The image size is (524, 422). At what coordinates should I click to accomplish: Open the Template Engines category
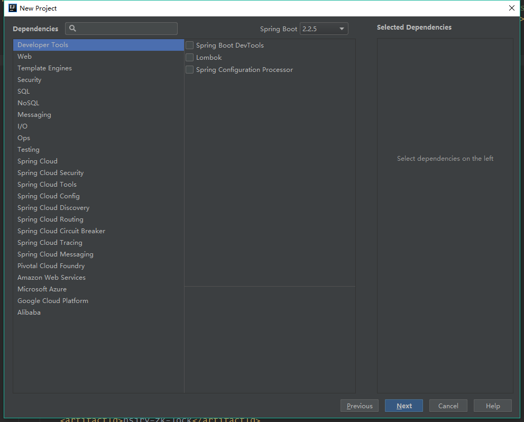coord(98,68)
